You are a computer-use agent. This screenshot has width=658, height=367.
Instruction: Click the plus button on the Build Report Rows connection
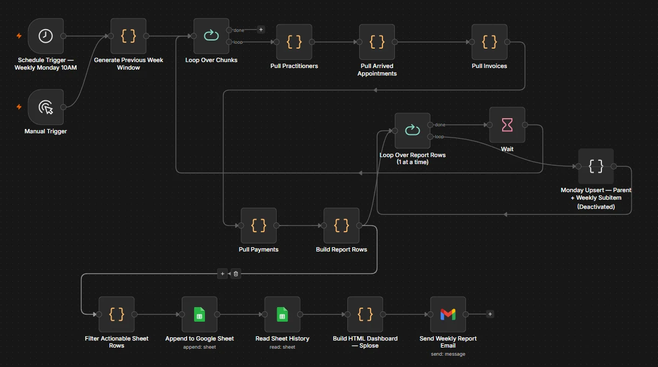223,274
